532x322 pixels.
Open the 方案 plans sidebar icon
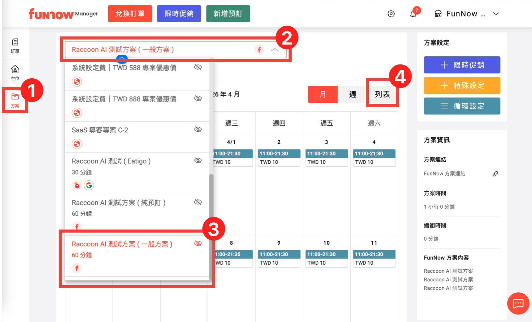click(x=15, y=100)
